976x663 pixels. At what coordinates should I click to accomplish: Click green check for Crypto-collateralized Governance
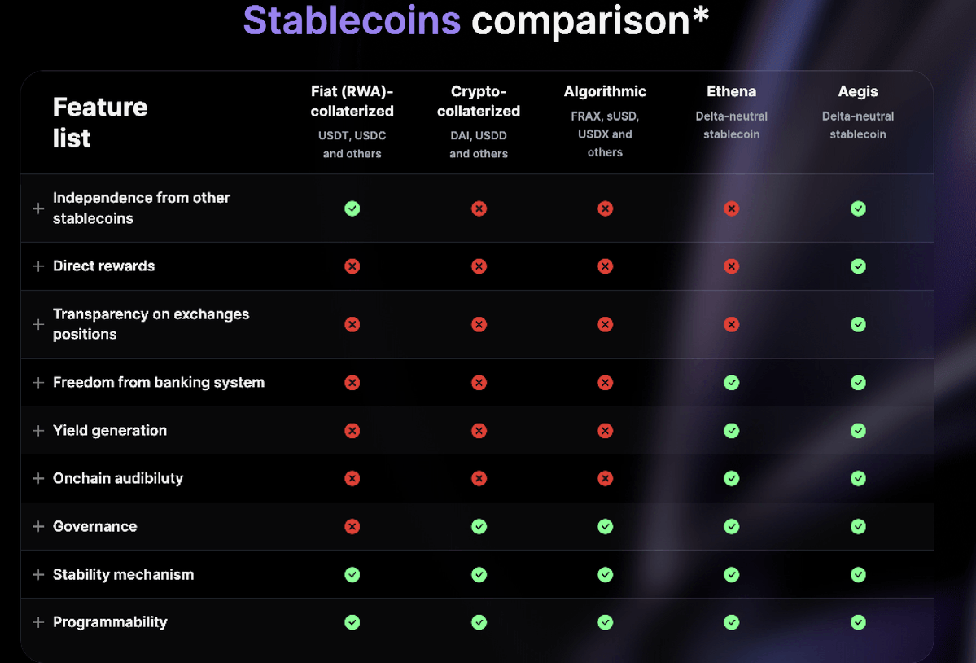479,527
